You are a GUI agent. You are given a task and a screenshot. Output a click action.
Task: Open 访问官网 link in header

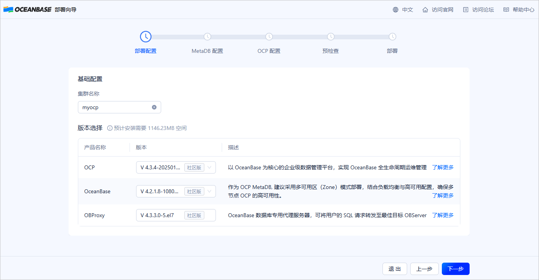(x=443, y=10)
